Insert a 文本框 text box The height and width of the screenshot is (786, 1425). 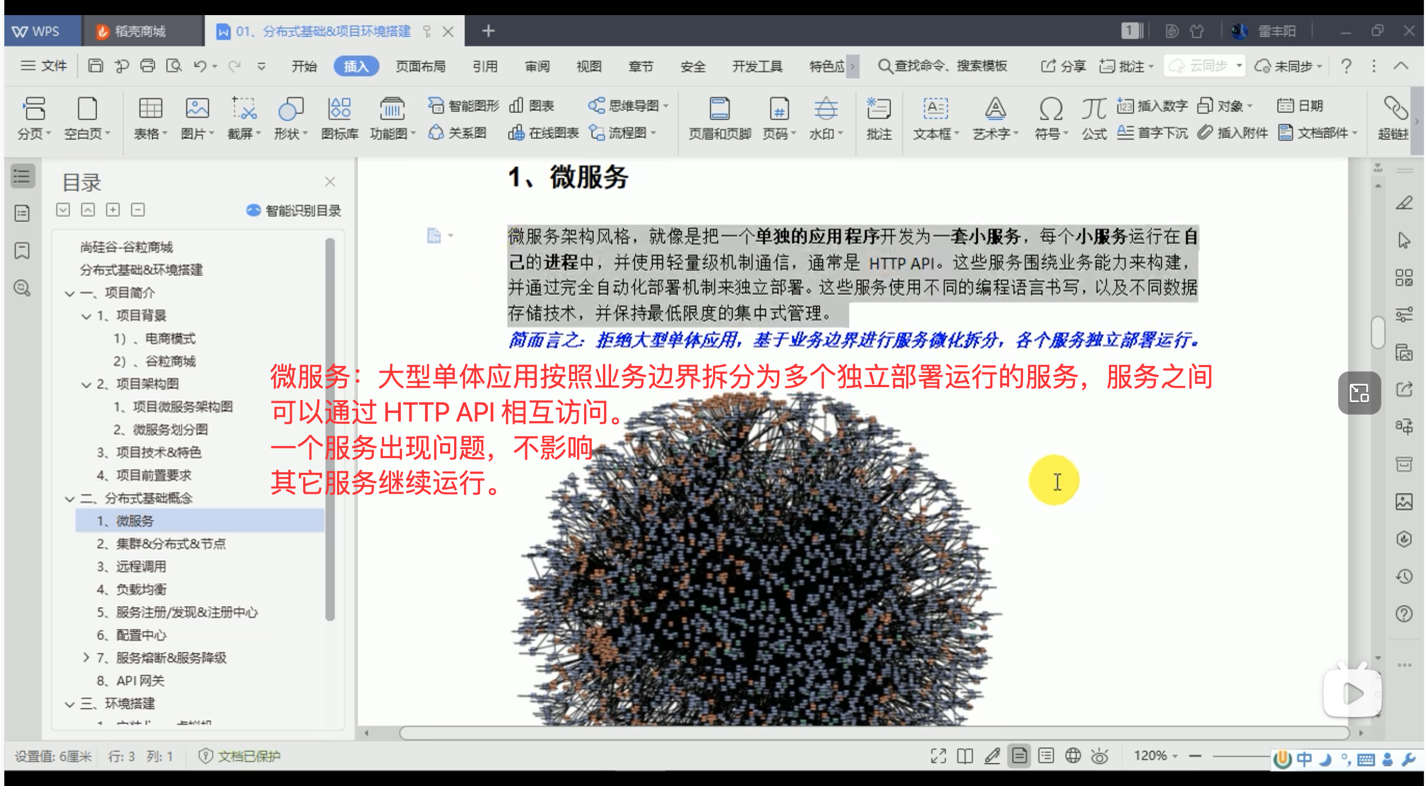click(935, 109)
